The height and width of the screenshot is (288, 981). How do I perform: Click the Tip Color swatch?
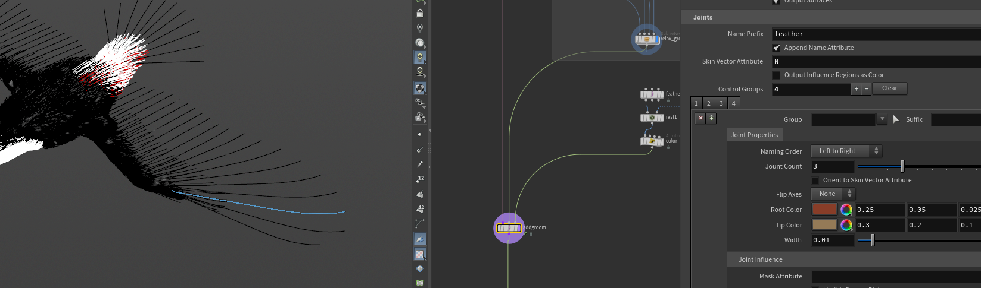824,224
